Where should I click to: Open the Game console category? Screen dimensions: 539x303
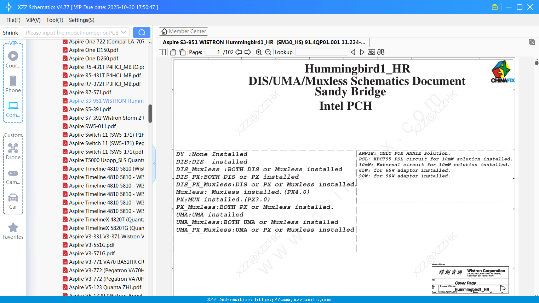(13, 177)
